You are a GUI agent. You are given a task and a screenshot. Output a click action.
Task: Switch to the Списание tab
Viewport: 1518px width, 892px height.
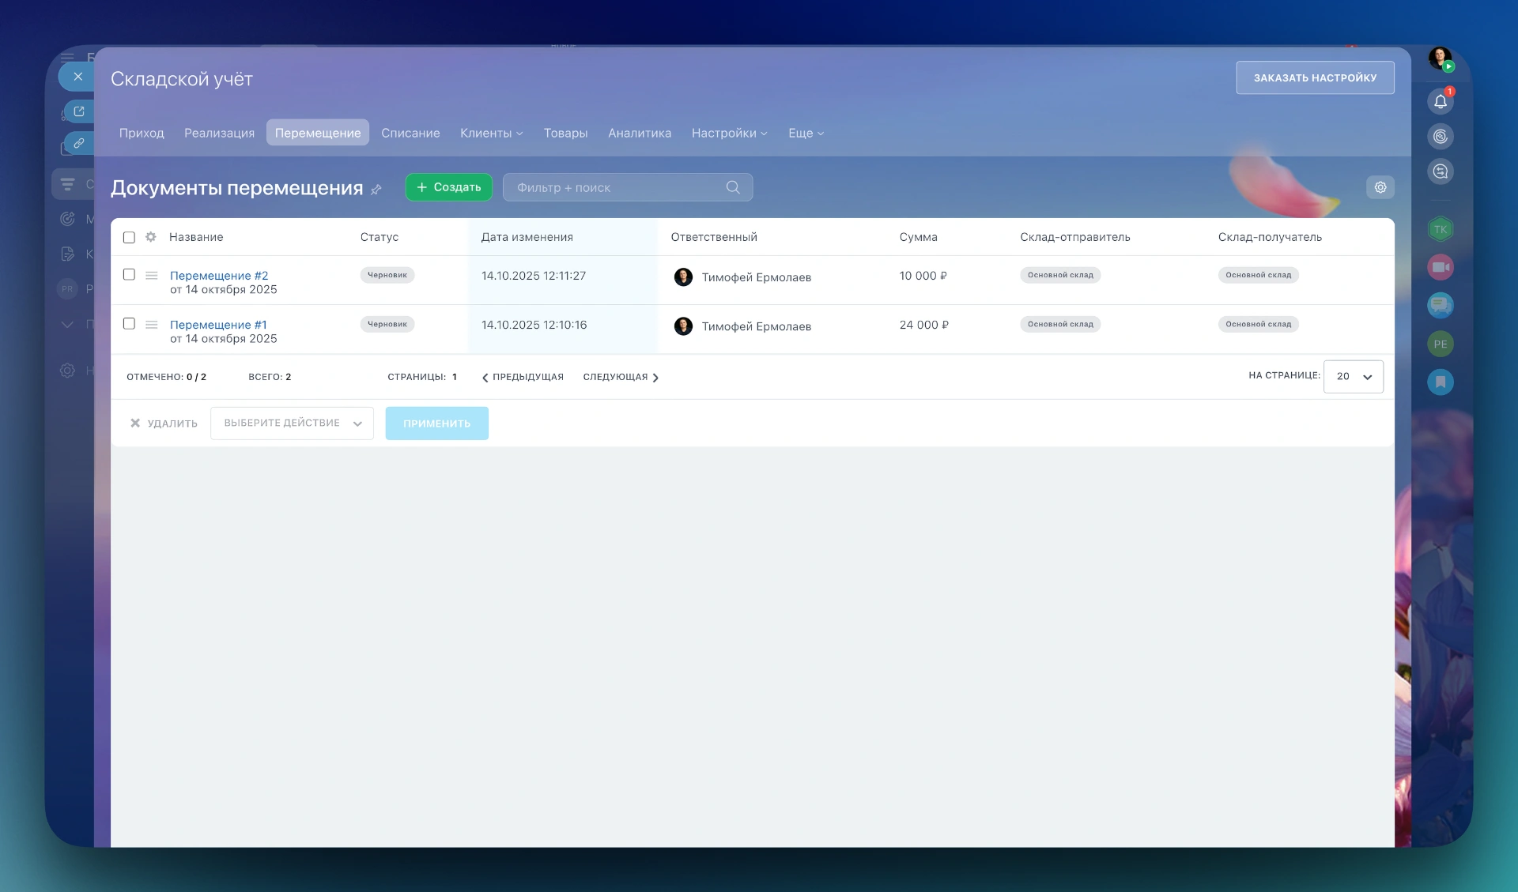tap(410, 133)
